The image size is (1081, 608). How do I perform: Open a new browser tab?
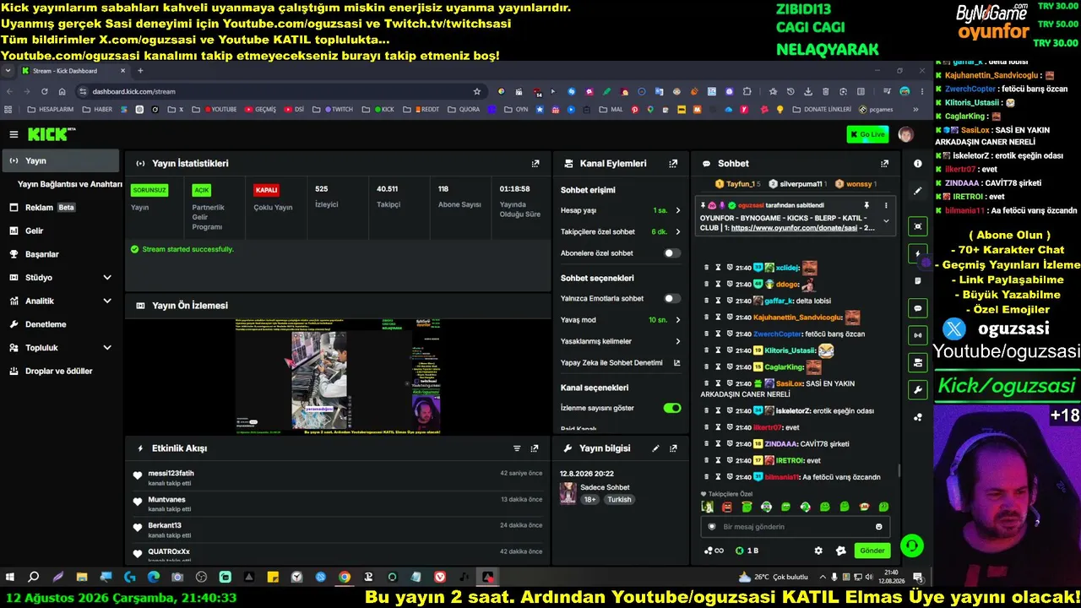click(x=139, y=71)
